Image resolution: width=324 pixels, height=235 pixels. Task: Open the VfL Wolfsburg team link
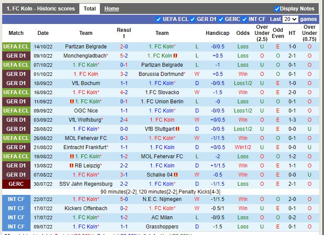click(86, 120)
